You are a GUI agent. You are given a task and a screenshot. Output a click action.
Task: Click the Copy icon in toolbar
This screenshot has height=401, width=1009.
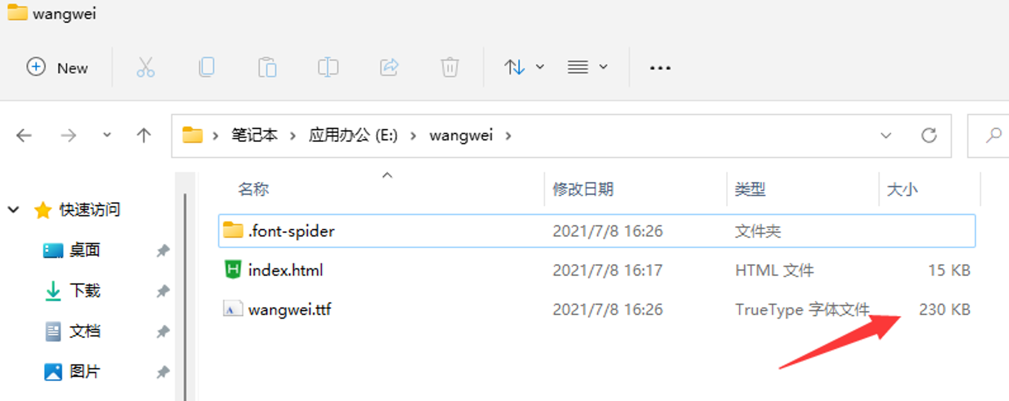pos(206,67)
